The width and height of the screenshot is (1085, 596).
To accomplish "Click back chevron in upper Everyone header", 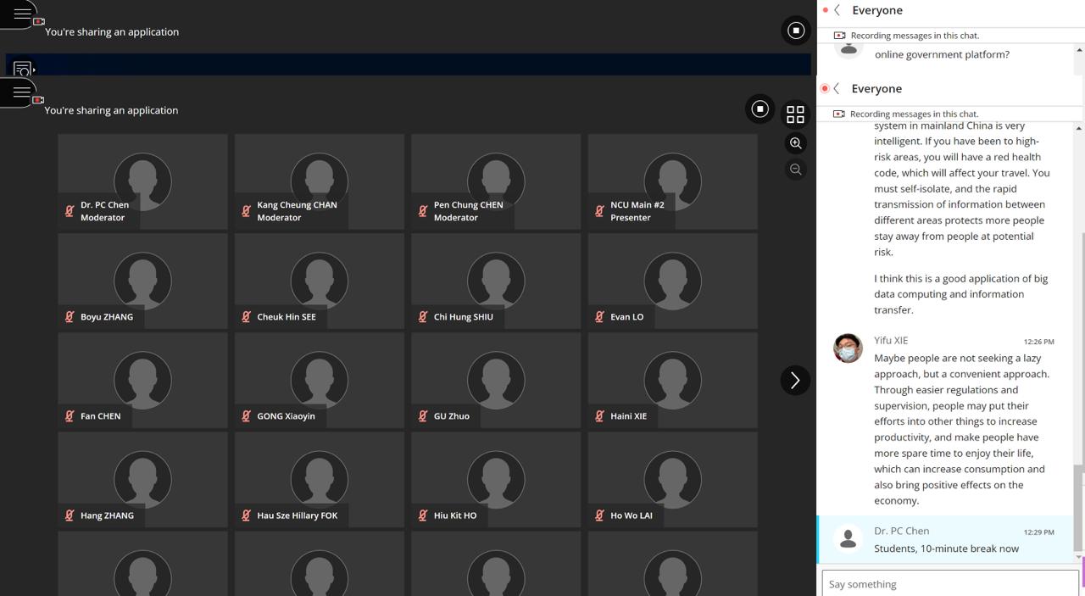I will 837,10.
